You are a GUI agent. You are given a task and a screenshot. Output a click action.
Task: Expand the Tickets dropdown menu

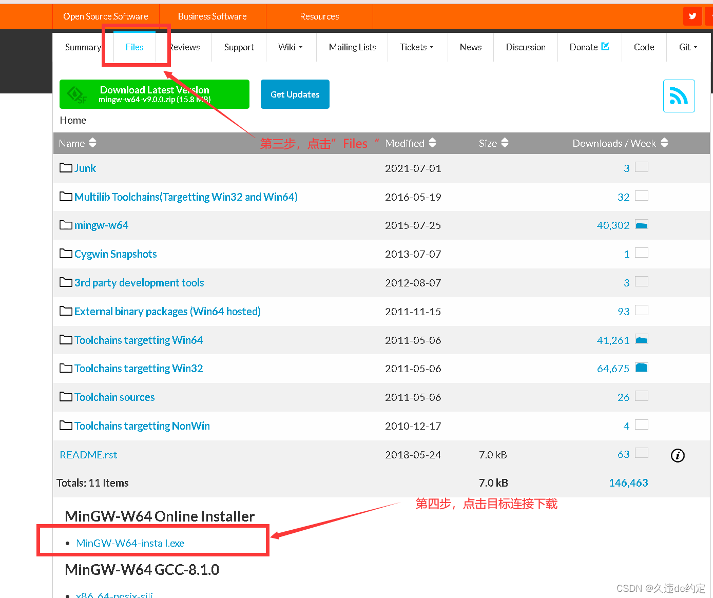417,47
